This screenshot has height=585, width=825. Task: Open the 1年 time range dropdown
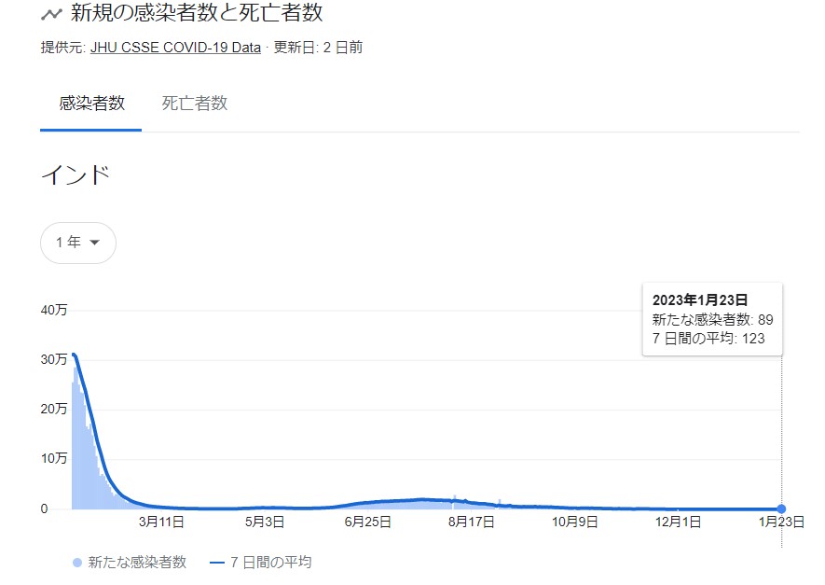click(x=78, y=243)
